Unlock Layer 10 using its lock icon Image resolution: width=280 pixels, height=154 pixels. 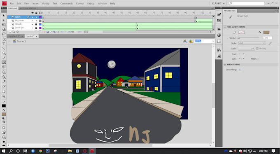[x=36, y=28]
